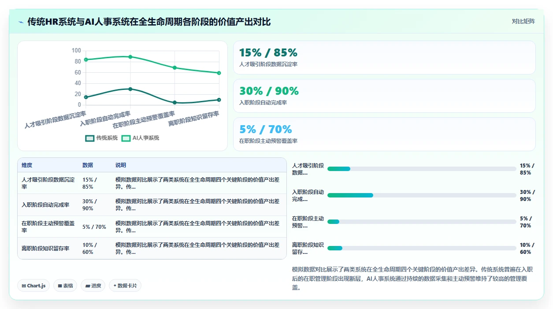Screen dimensions: 553x309
Task: Open the 15% / 85% data card
Action: coord(384,58)
